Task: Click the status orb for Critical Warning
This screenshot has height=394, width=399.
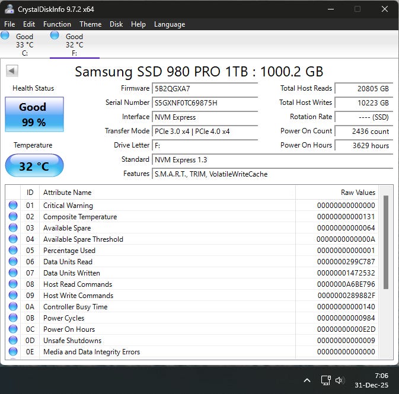Action: click(13, 206)
